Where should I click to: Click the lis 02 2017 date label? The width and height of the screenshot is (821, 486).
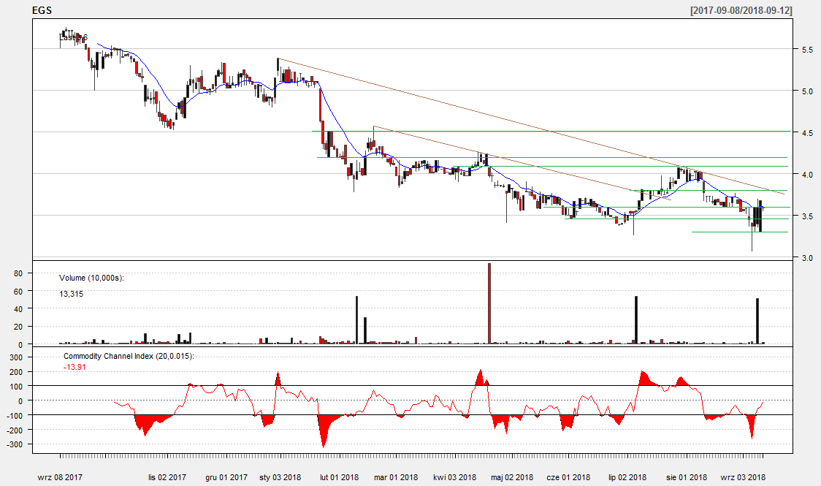pos(167,477)
